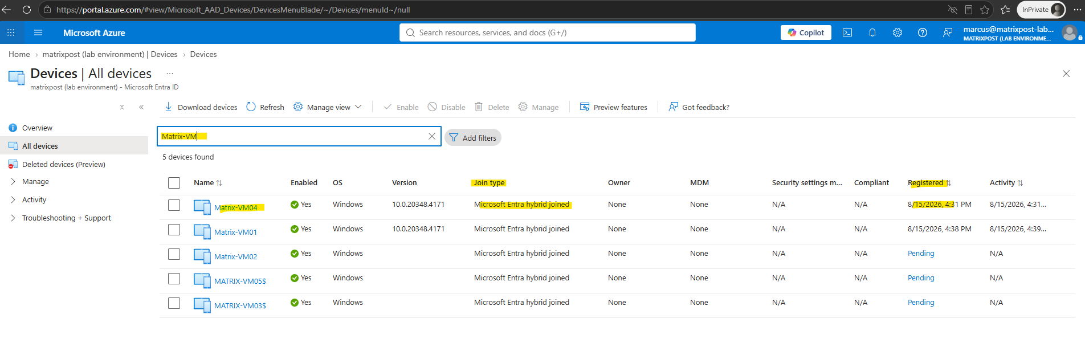Click the '5 devices found' text

point(188,157)
